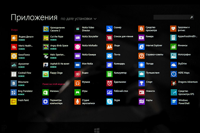Switch to Рабочий стол desktop icon
The height and width of the screenshot is (133, 200).
tap(110, 92)
